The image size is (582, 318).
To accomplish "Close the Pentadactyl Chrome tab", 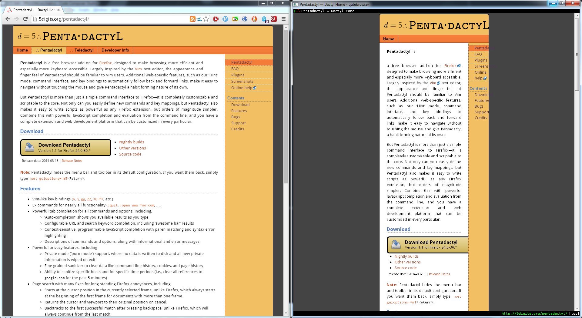I will point(59,10).
